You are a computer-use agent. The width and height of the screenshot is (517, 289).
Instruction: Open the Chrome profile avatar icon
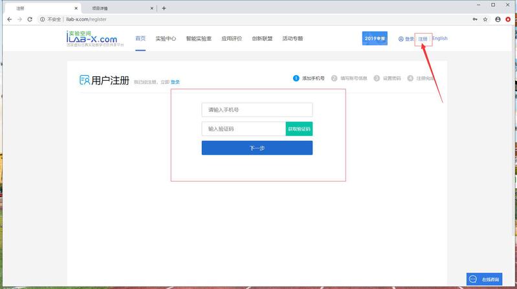[498, 19]
